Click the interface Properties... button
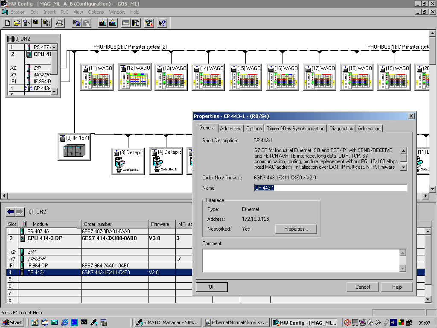Viewport: 437px width, 328px height. point(296,229)
